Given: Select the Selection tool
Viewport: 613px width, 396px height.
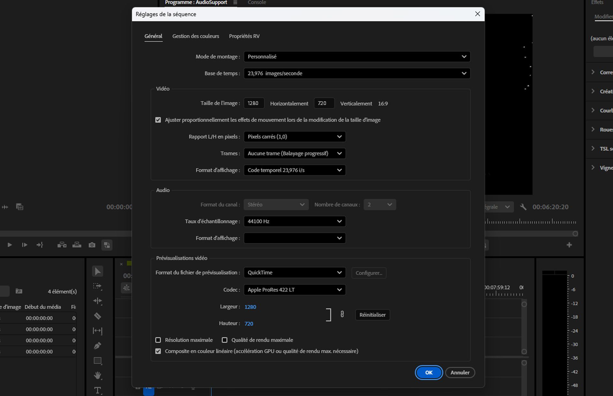Looking at the screenshot, I should tap(97, 271).
